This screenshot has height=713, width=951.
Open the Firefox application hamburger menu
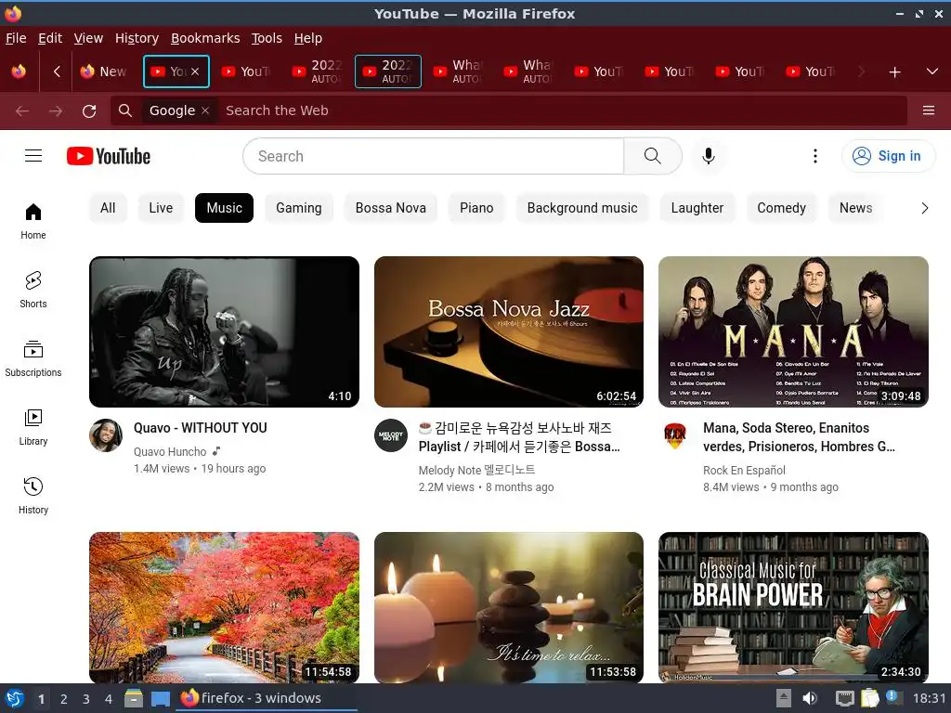tap(928, 110)
